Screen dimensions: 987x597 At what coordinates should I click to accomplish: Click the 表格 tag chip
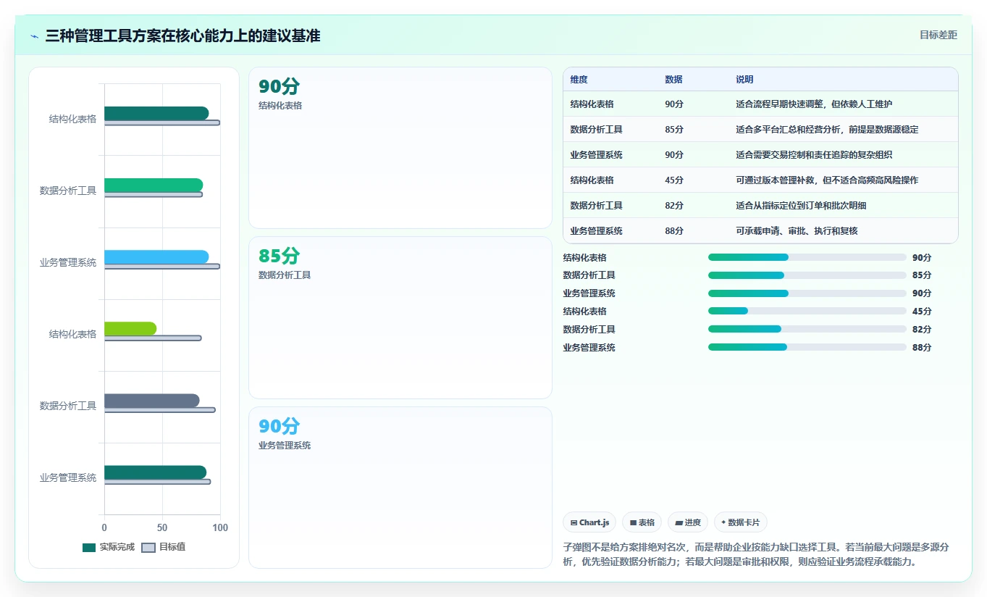[x=642, y=522]
